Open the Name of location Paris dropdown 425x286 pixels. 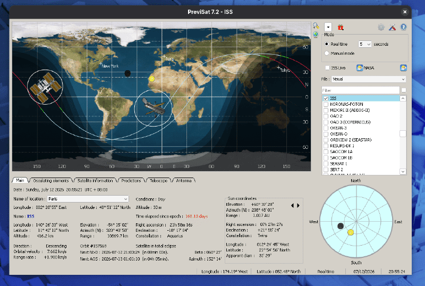(88, 199)
